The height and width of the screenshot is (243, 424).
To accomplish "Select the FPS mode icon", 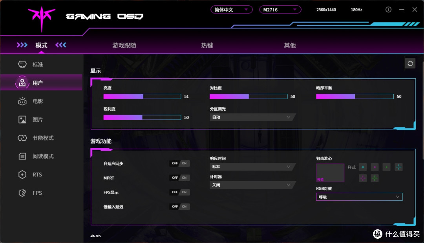I will (22, 193).
